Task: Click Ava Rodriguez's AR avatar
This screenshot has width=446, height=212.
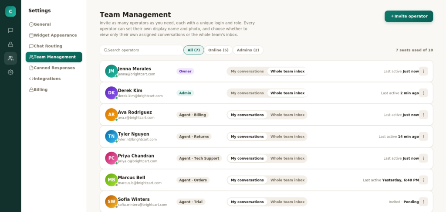Action: click(111, 115)
